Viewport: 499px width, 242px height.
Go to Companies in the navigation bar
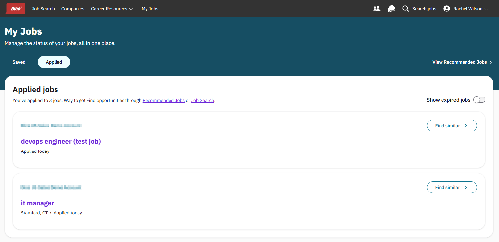[73, 9]
